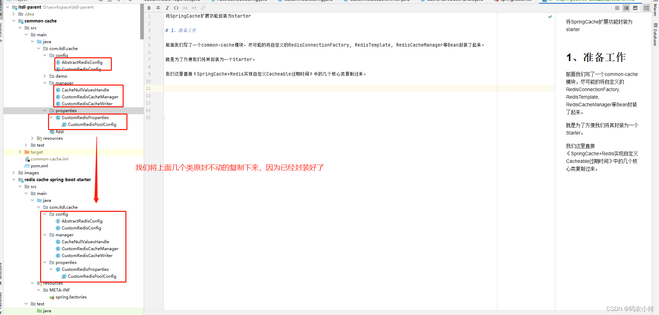659x315 pixels.
Task: Click line number 9 in gutter
Action: tap(149, 74)
